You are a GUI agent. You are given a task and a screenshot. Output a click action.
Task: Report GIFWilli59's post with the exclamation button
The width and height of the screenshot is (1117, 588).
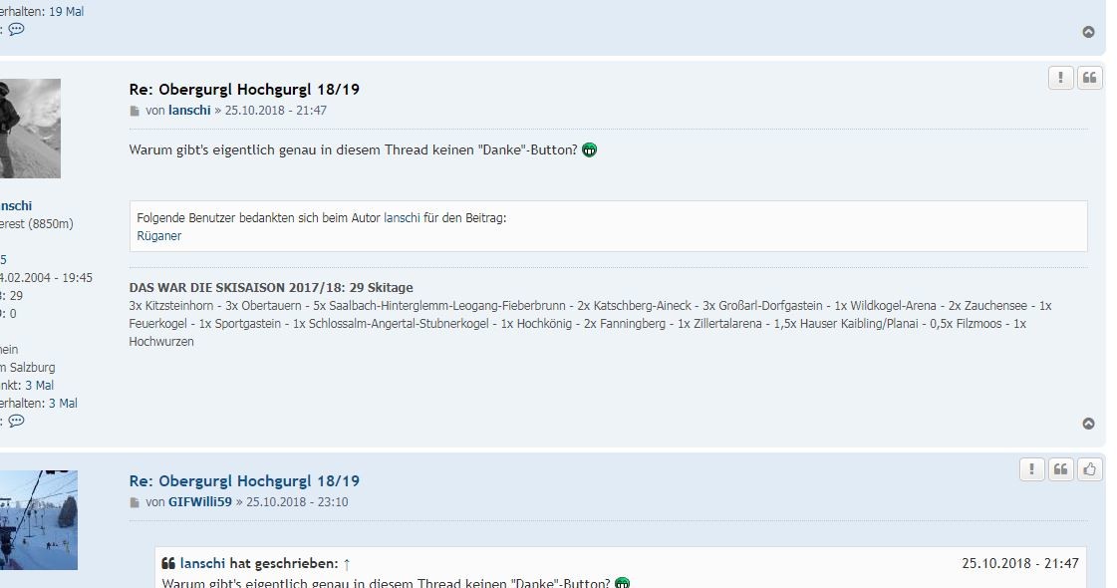click(x=1031, y=469)
